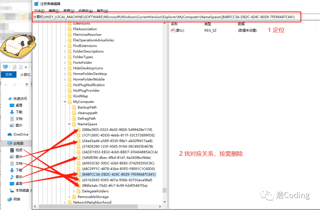This screenshot has width=320, height=210.
Task: Select key {24ad3ad4-a569-4530-98e1-ab02f9417aa8}
Action: tap(117, 141)
